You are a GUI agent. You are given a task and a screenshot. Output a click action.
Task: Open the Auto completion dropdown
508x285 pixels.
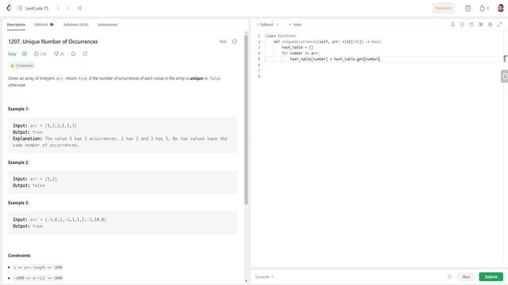[295, 25]
